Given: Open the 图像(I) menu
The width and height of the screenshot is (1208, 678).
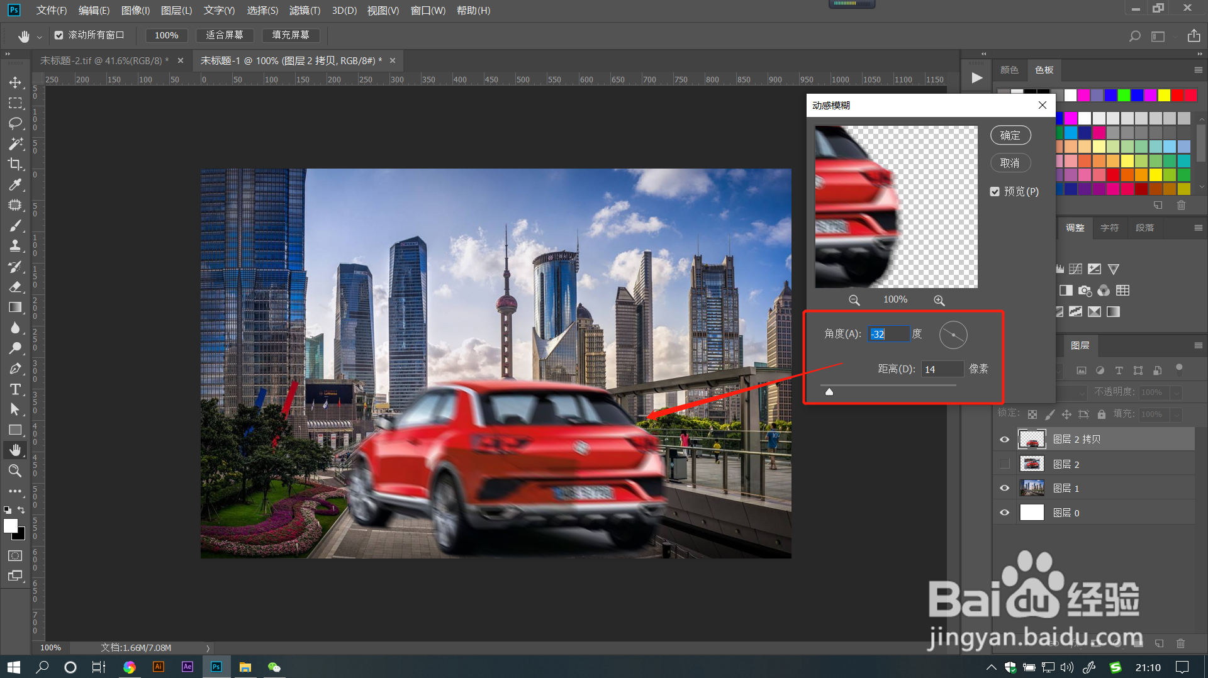Looking at the screenshot, I should [135, 10].
